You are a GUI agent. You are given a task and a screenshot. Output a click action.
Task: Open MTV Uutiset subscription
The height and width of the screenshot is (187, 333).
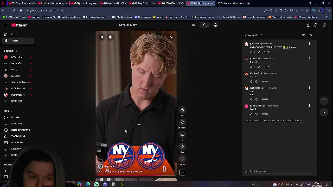pyautogui.click(x=18, y=57)
